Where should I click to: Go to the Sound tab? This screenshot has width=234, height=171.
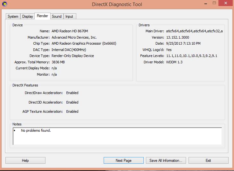tap(57, 16)
